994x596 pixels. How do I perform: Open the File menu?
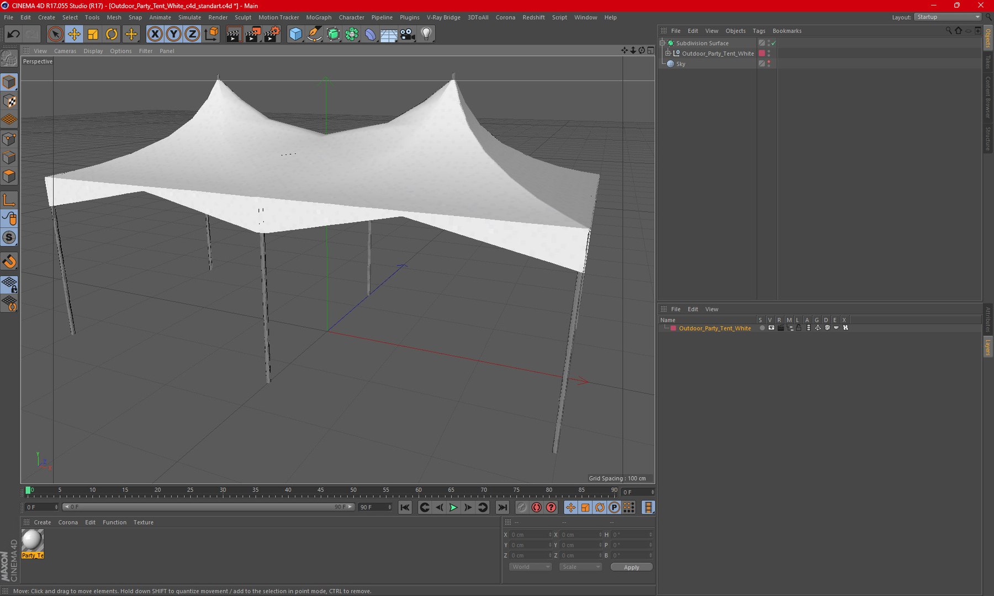pos(9,18)
